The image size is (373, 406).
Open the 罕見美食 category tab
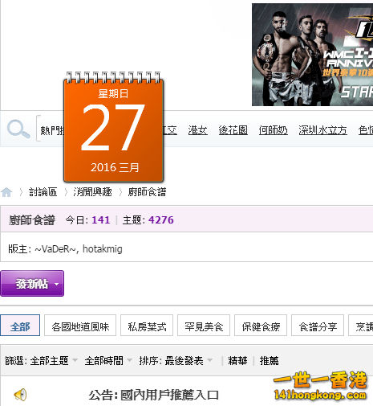[204, 326]
